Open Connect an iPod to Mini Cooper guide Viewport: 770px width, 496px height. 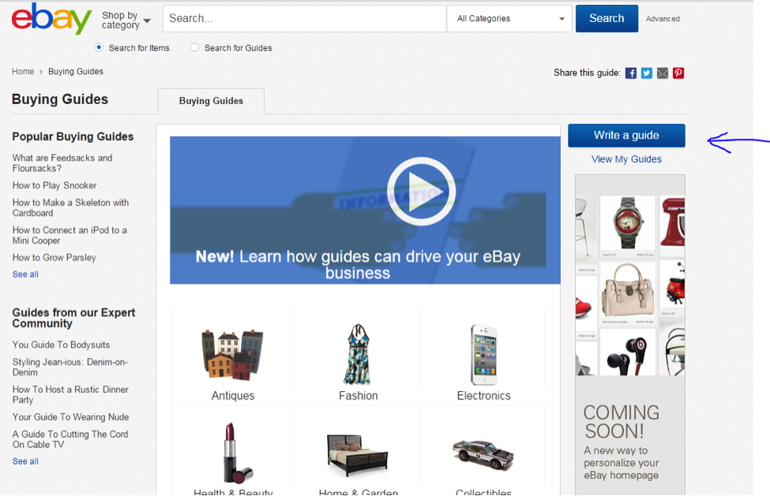(69, 235)
